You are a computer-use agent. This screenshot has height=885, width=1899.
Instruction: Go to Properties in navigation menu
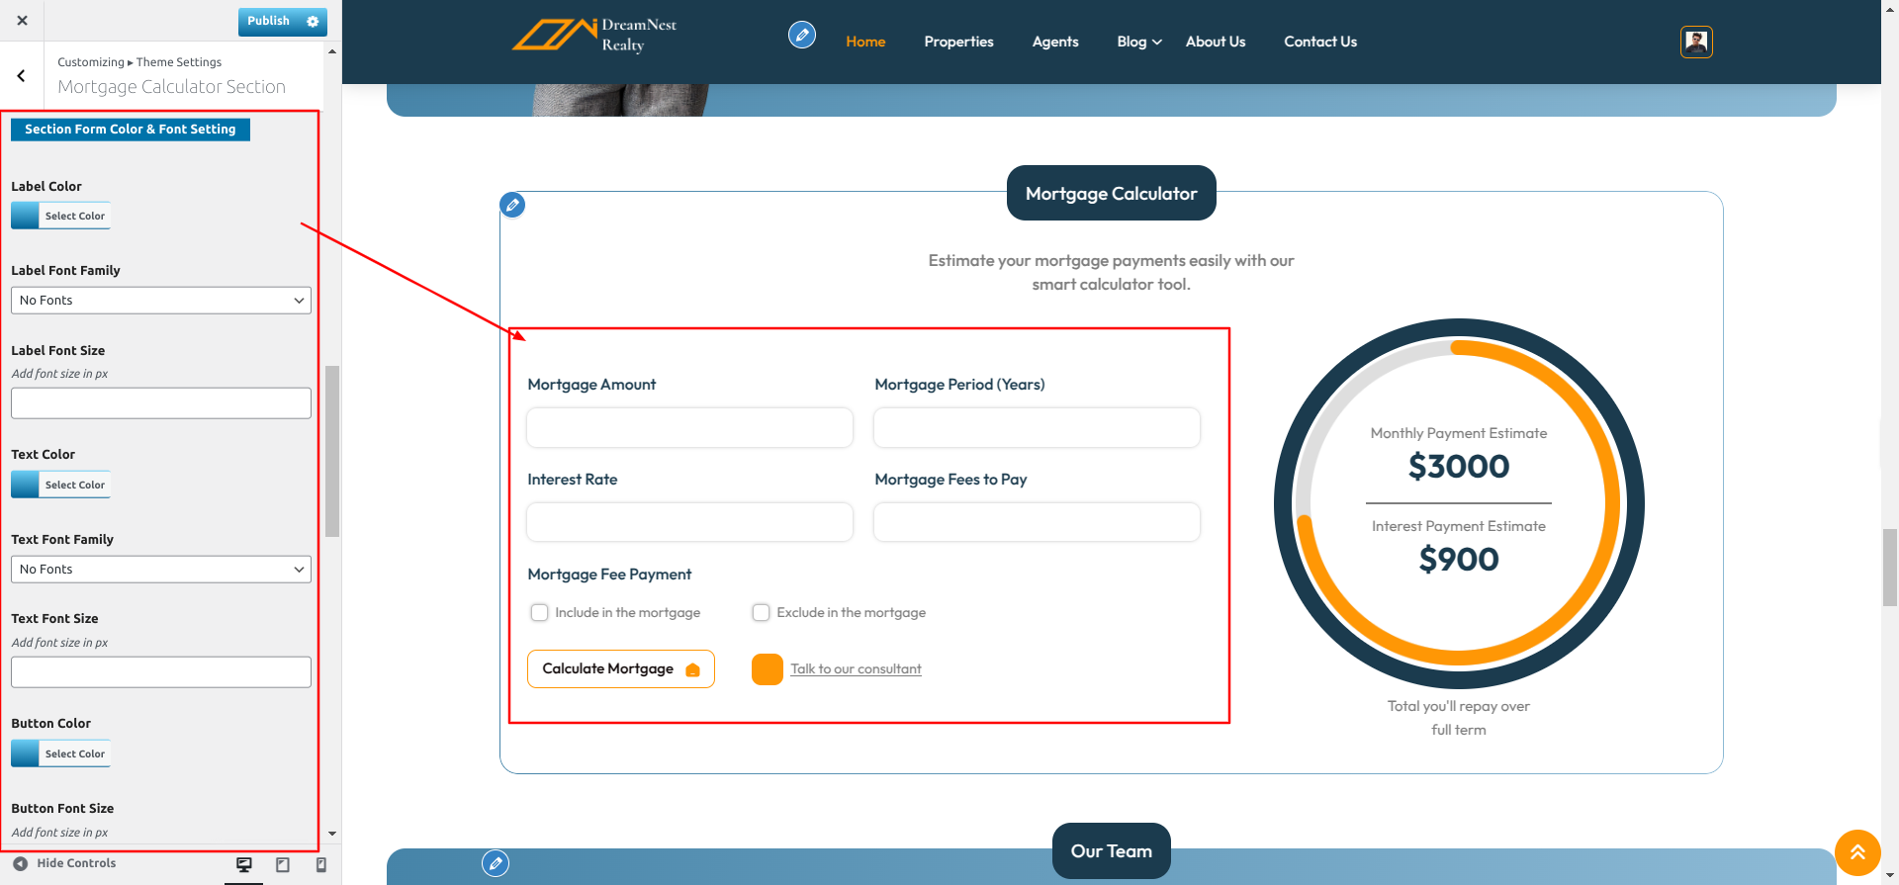point(958,42)
